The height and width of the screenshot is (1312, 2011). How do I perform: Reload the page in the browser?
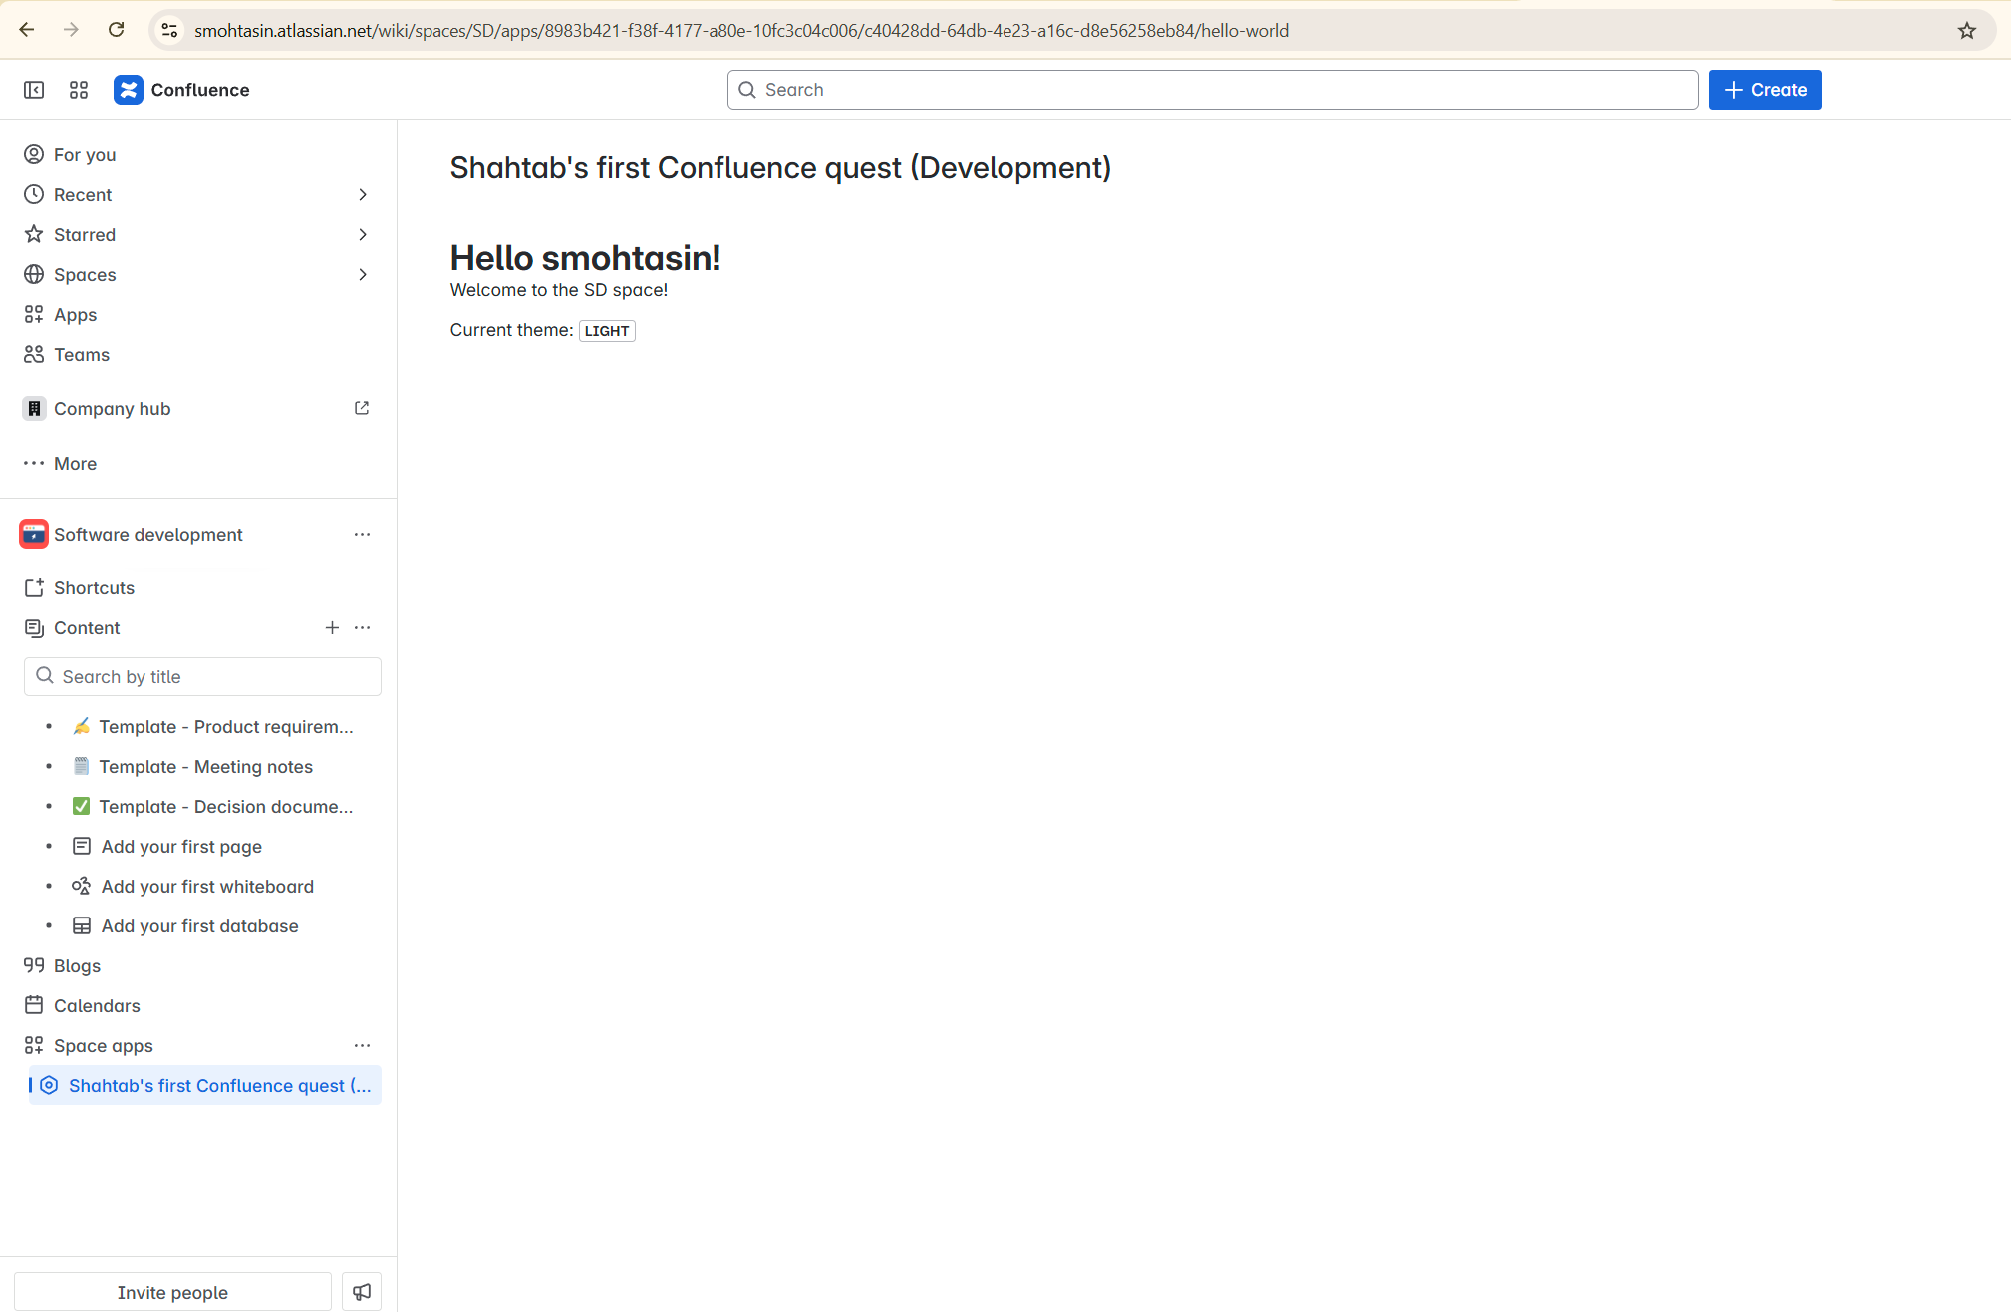[117, 30]
